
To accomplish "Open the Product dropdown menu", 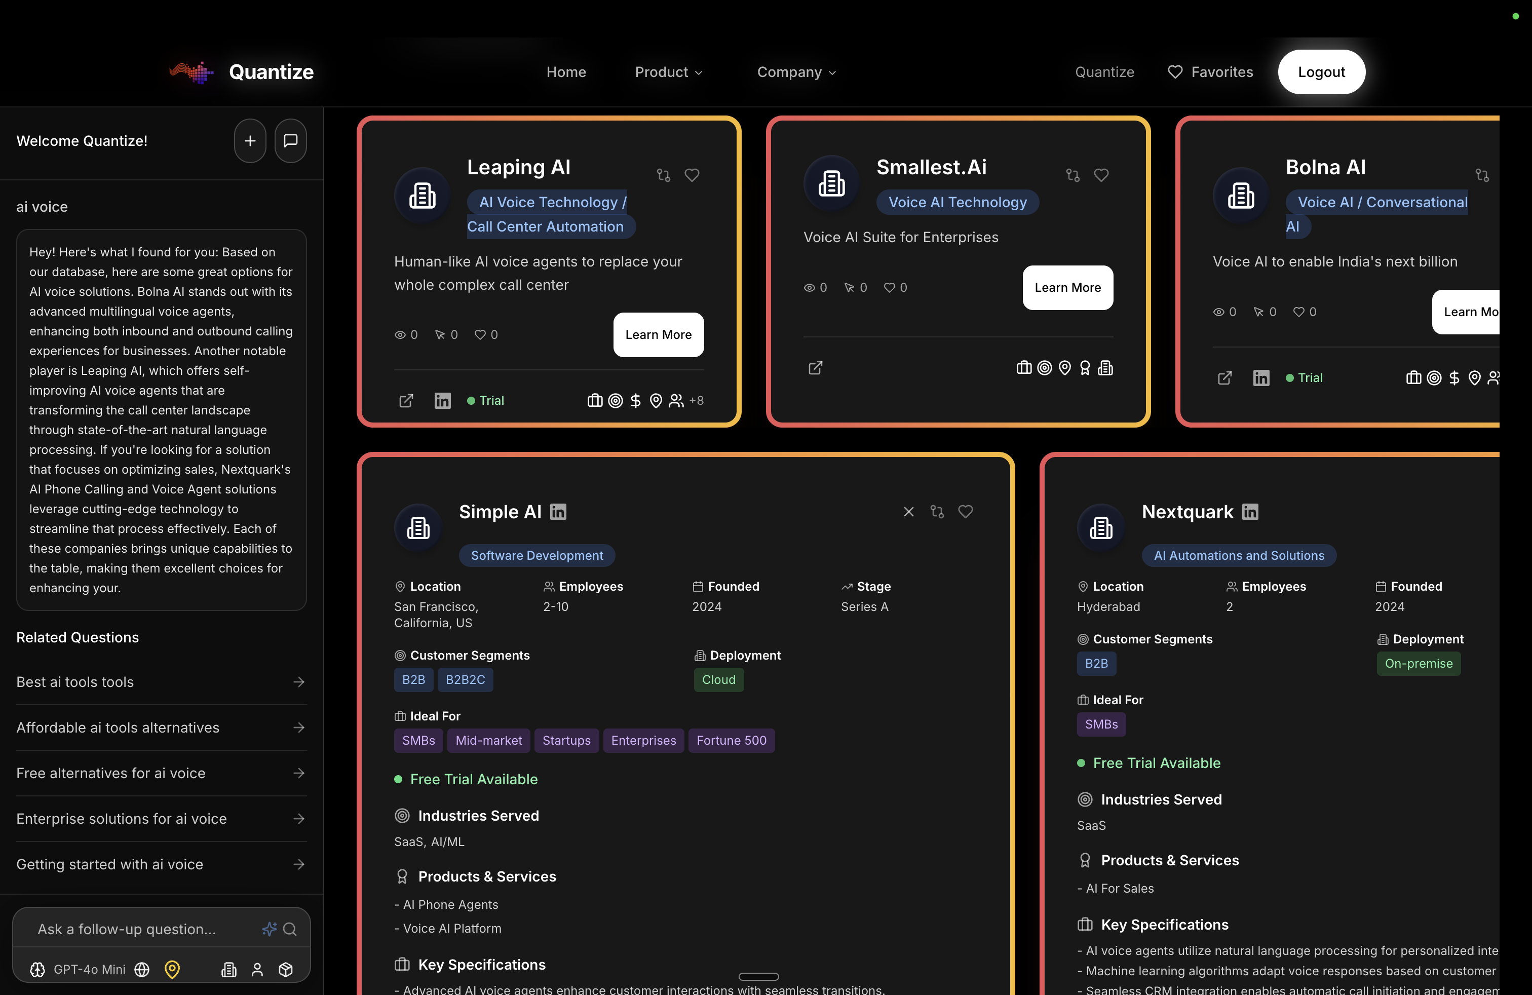I will (x=668, y=72).
